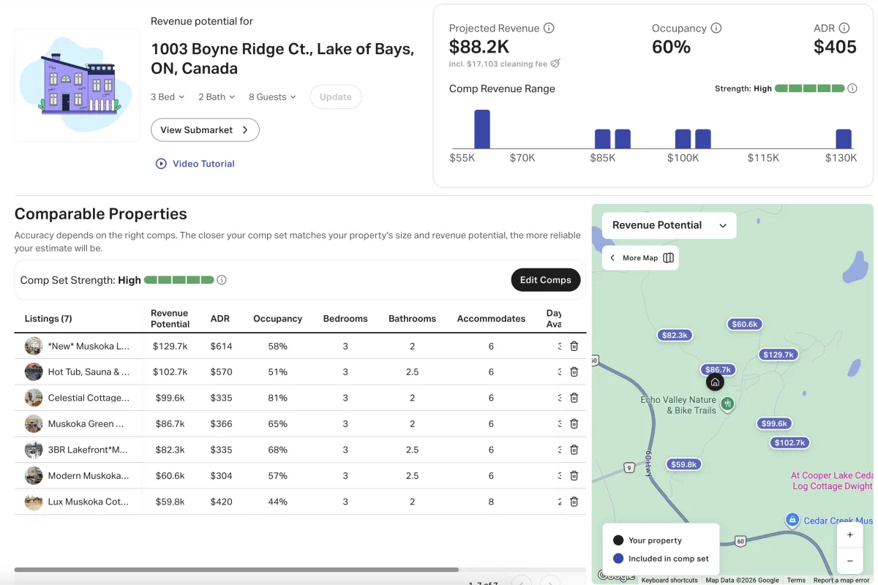The width and height of the screenshot is (878, 585).
Task: Open the Revenue Potential map dropdown
Action: pos(669,225)
